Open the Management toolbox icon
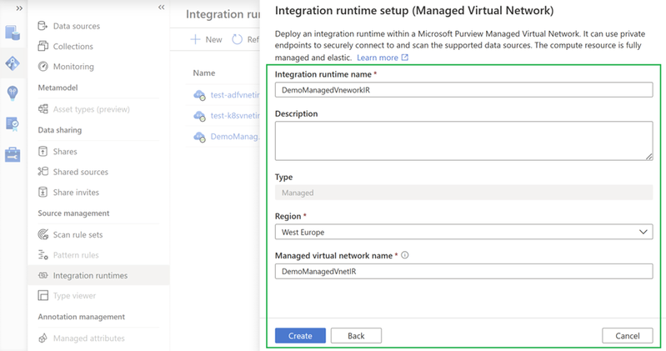The height and width of the screenshot is (351, 666). [x=13, y=154]
